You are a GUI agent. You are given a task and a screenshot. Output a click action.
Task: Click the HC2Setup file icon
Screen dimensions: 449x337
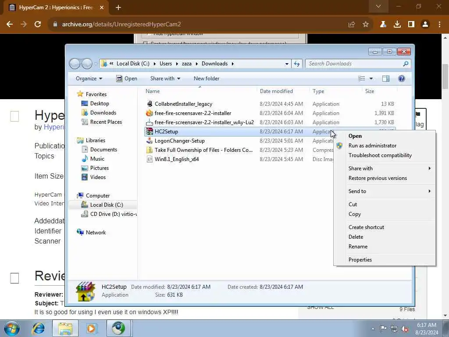tap(150, 132)
